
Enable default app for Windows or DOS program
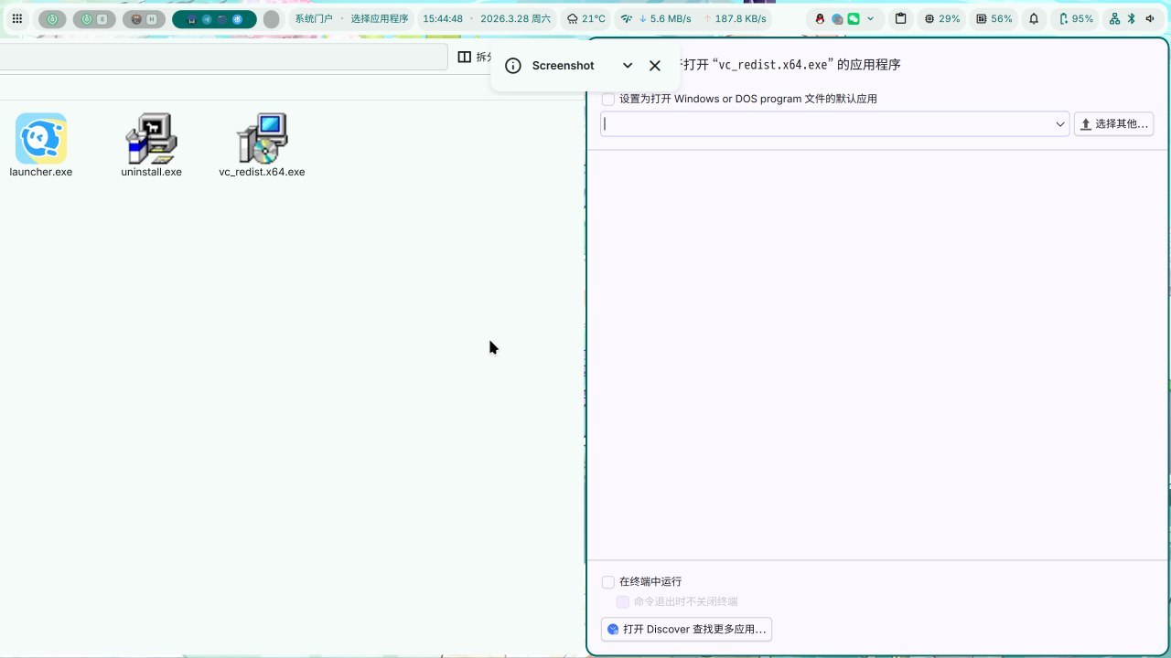tap(608, 99)
